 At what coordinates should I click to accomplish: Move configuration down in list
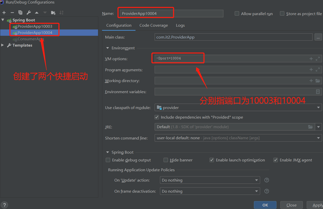click(45, 13)
